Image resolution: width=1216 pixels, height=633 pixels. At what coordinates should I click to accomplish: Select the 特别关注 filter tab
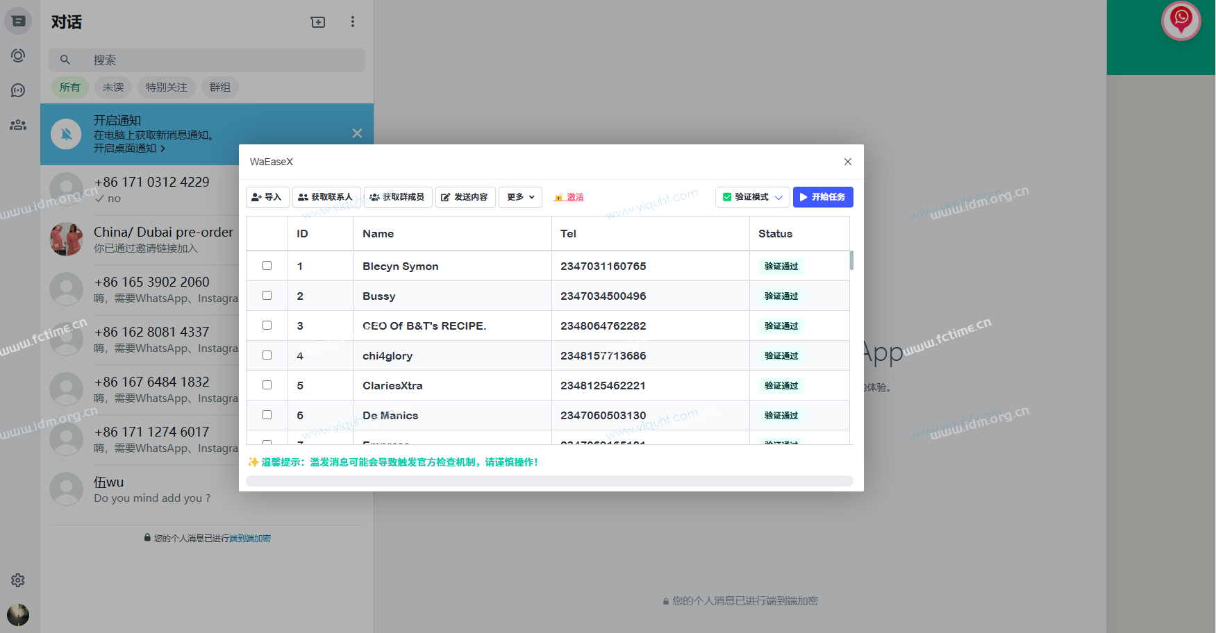tap(167, 87)
